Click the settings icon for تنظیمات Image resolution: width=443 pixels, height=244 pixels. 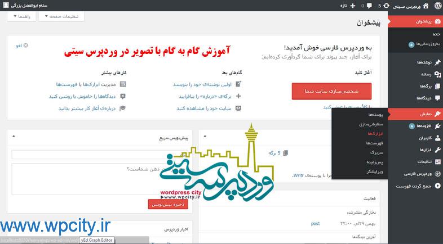click(437, 162)
